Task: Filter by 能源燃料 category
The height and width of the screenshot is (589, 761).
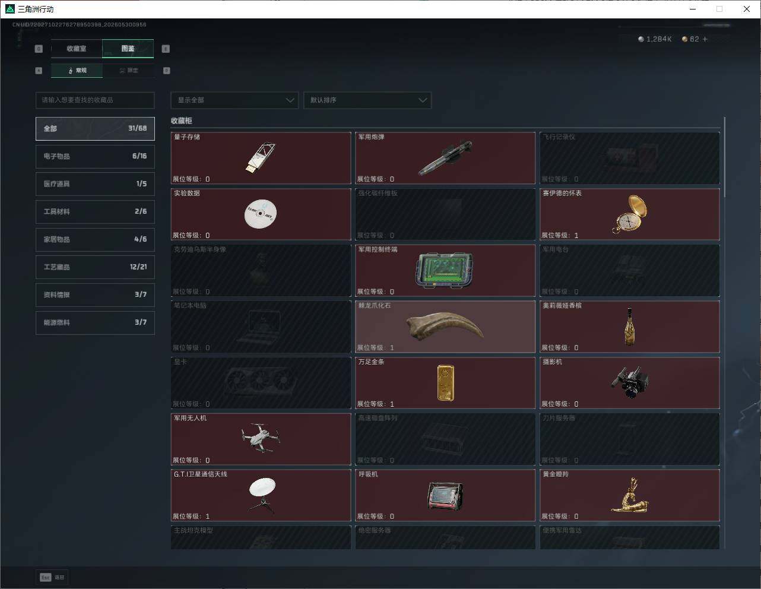Action: tap(95, 322)
